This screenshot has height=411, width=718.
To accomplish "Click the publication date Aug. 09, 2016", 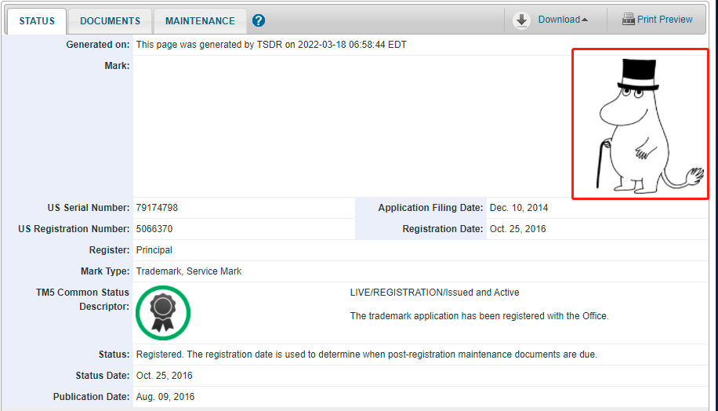I will coord(165,397).
